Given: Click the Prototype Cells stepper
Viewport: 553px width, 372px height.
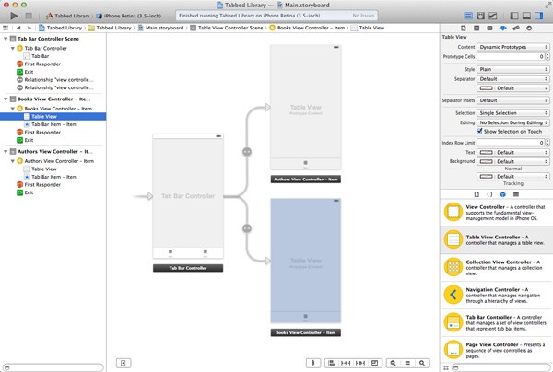Looking at the screenshot, I should 547,56.
